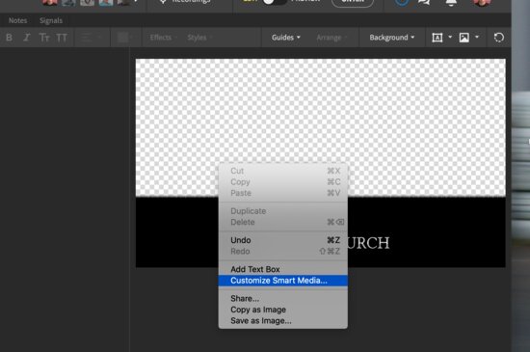Image resolution: width=530 pixels, height=352 pixels.
Task: Choose Undo from the context menu
Action: pos(283,240)
